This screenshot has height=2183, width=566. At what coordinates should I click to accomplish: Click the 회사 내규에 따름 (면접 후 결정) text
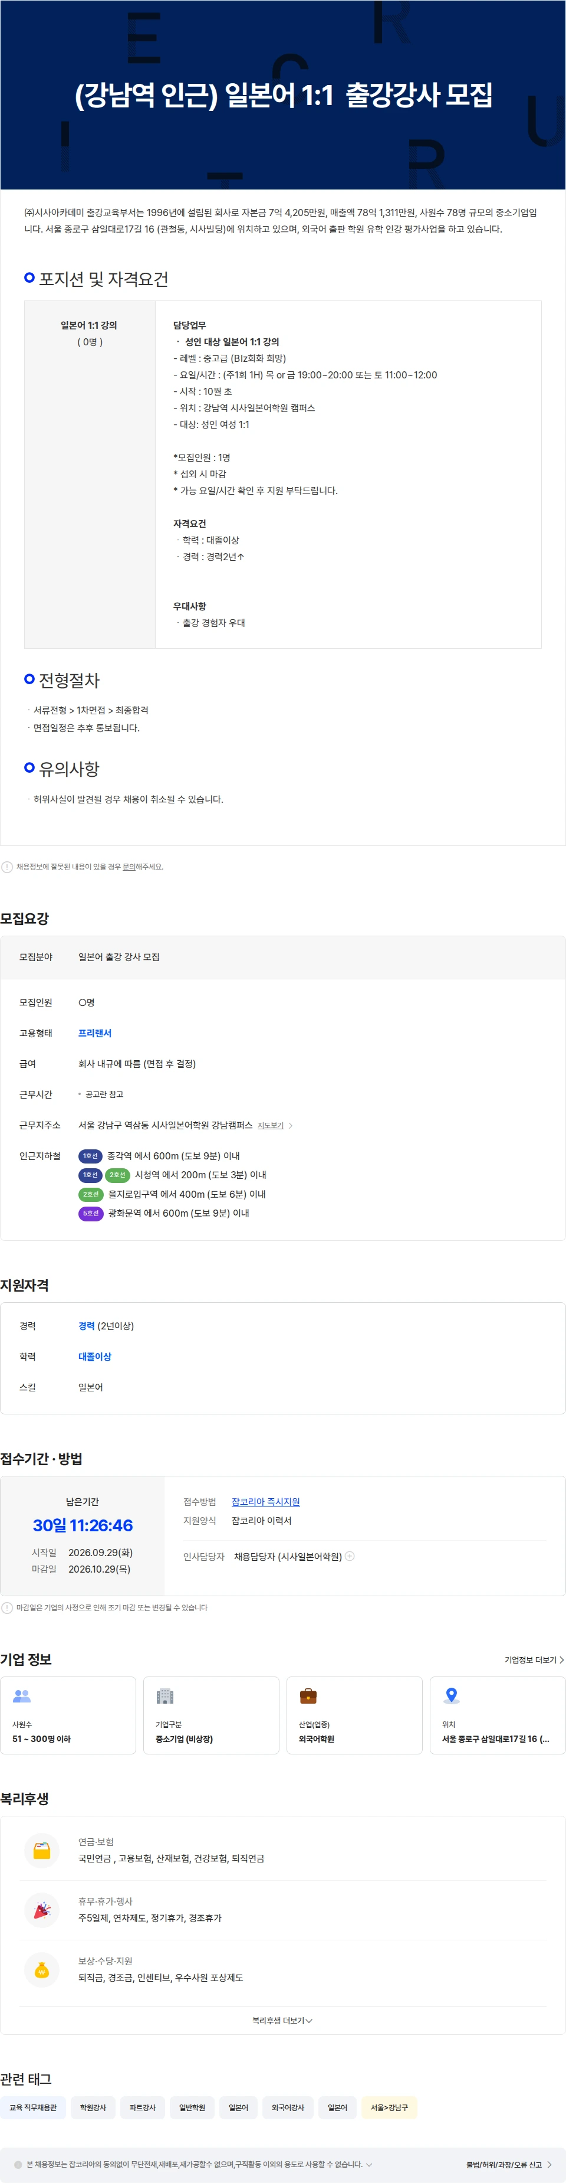pyautogui.click(x=137, y=1064)
